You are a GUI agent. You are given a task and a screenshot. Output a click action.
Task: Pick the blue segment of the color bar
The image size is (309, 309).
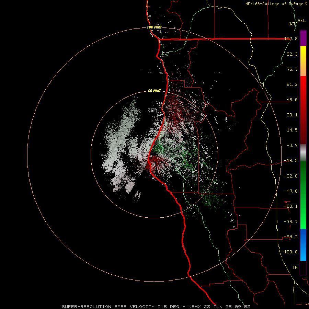(303, 245)
